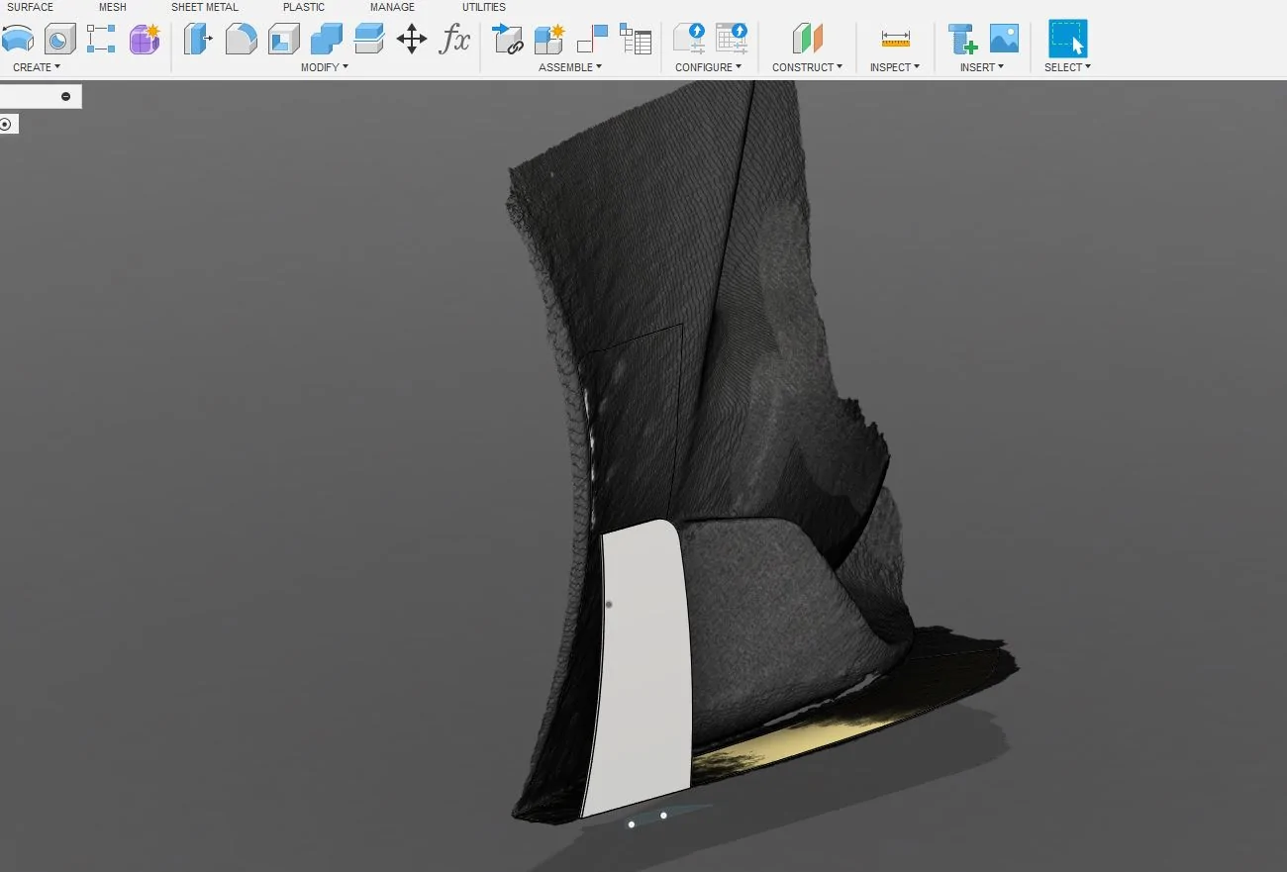Click the dark point on white face
The width and height of the screenshot is (1287, 872).
(x=609, y=604)
